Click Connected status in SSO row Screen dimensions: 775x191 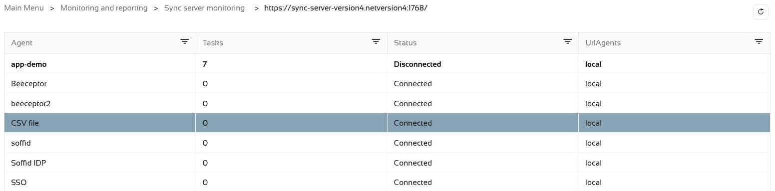(413, 183)
